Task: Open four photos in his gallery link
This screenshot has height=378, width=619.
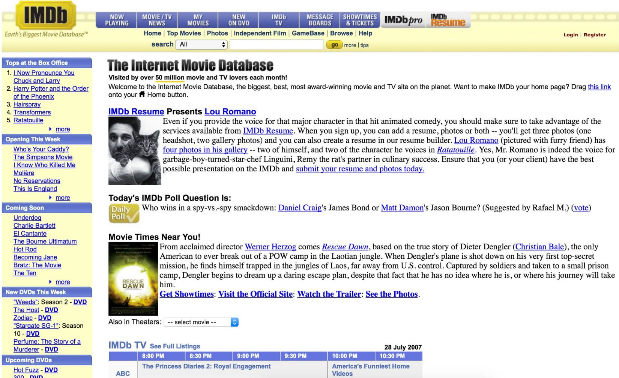Action: [205, 150]
